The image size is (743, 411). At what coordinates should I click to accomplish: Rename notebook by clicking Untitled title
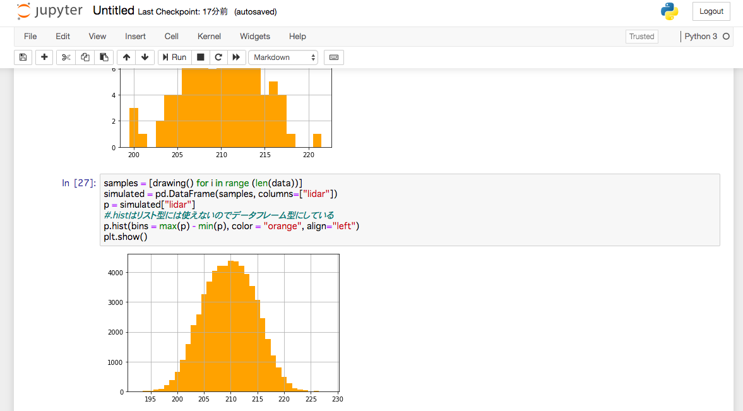pyautogui.click(x=114, y=11)
